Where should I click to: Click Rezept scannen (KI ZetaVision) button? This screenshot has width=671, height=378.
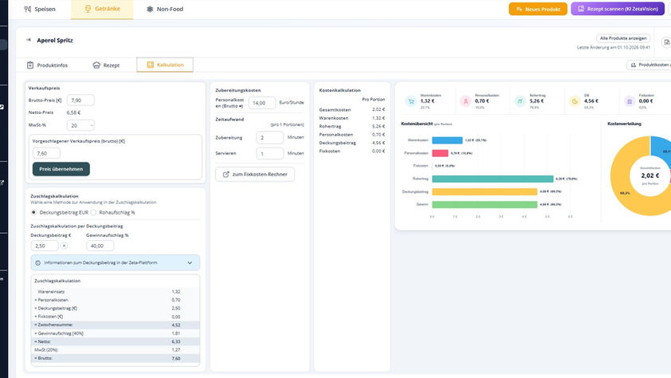pos(618,9)
